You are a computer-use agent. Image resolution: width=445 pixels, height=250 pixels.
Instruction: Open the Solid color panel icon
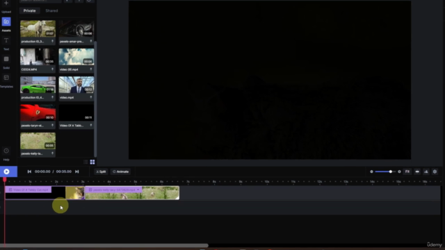[6, 59]
